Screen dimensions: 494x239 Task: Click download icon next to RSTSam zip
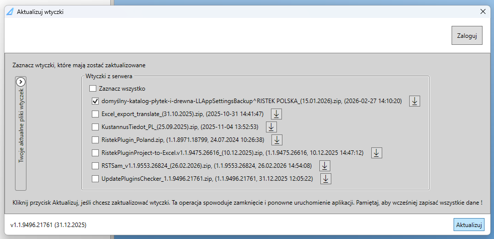pos(324,166)
